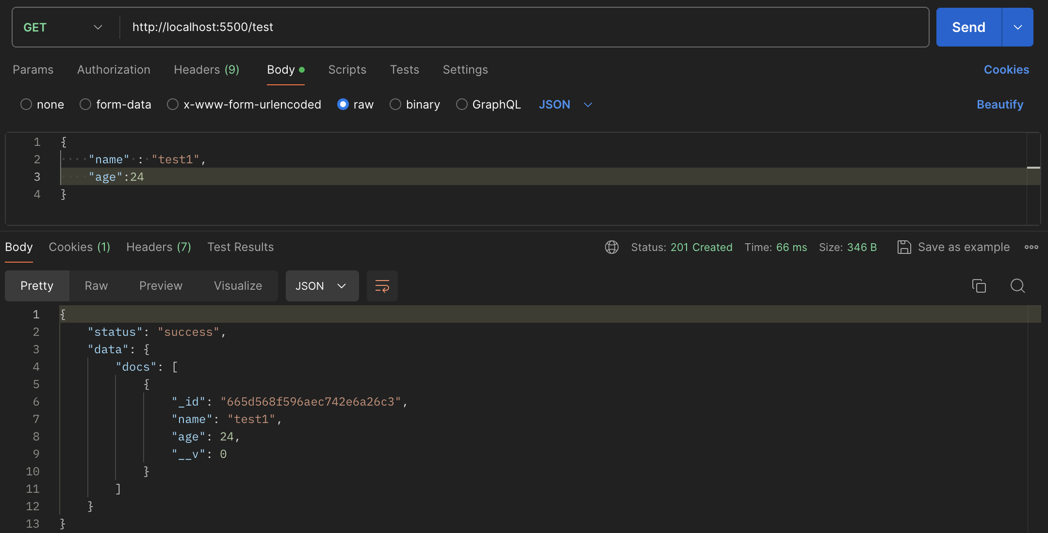The width and height of the screenshot is (1048, 533).
Task: Open search in the response via magnifier icon
Action: [x=1017, y=286]
